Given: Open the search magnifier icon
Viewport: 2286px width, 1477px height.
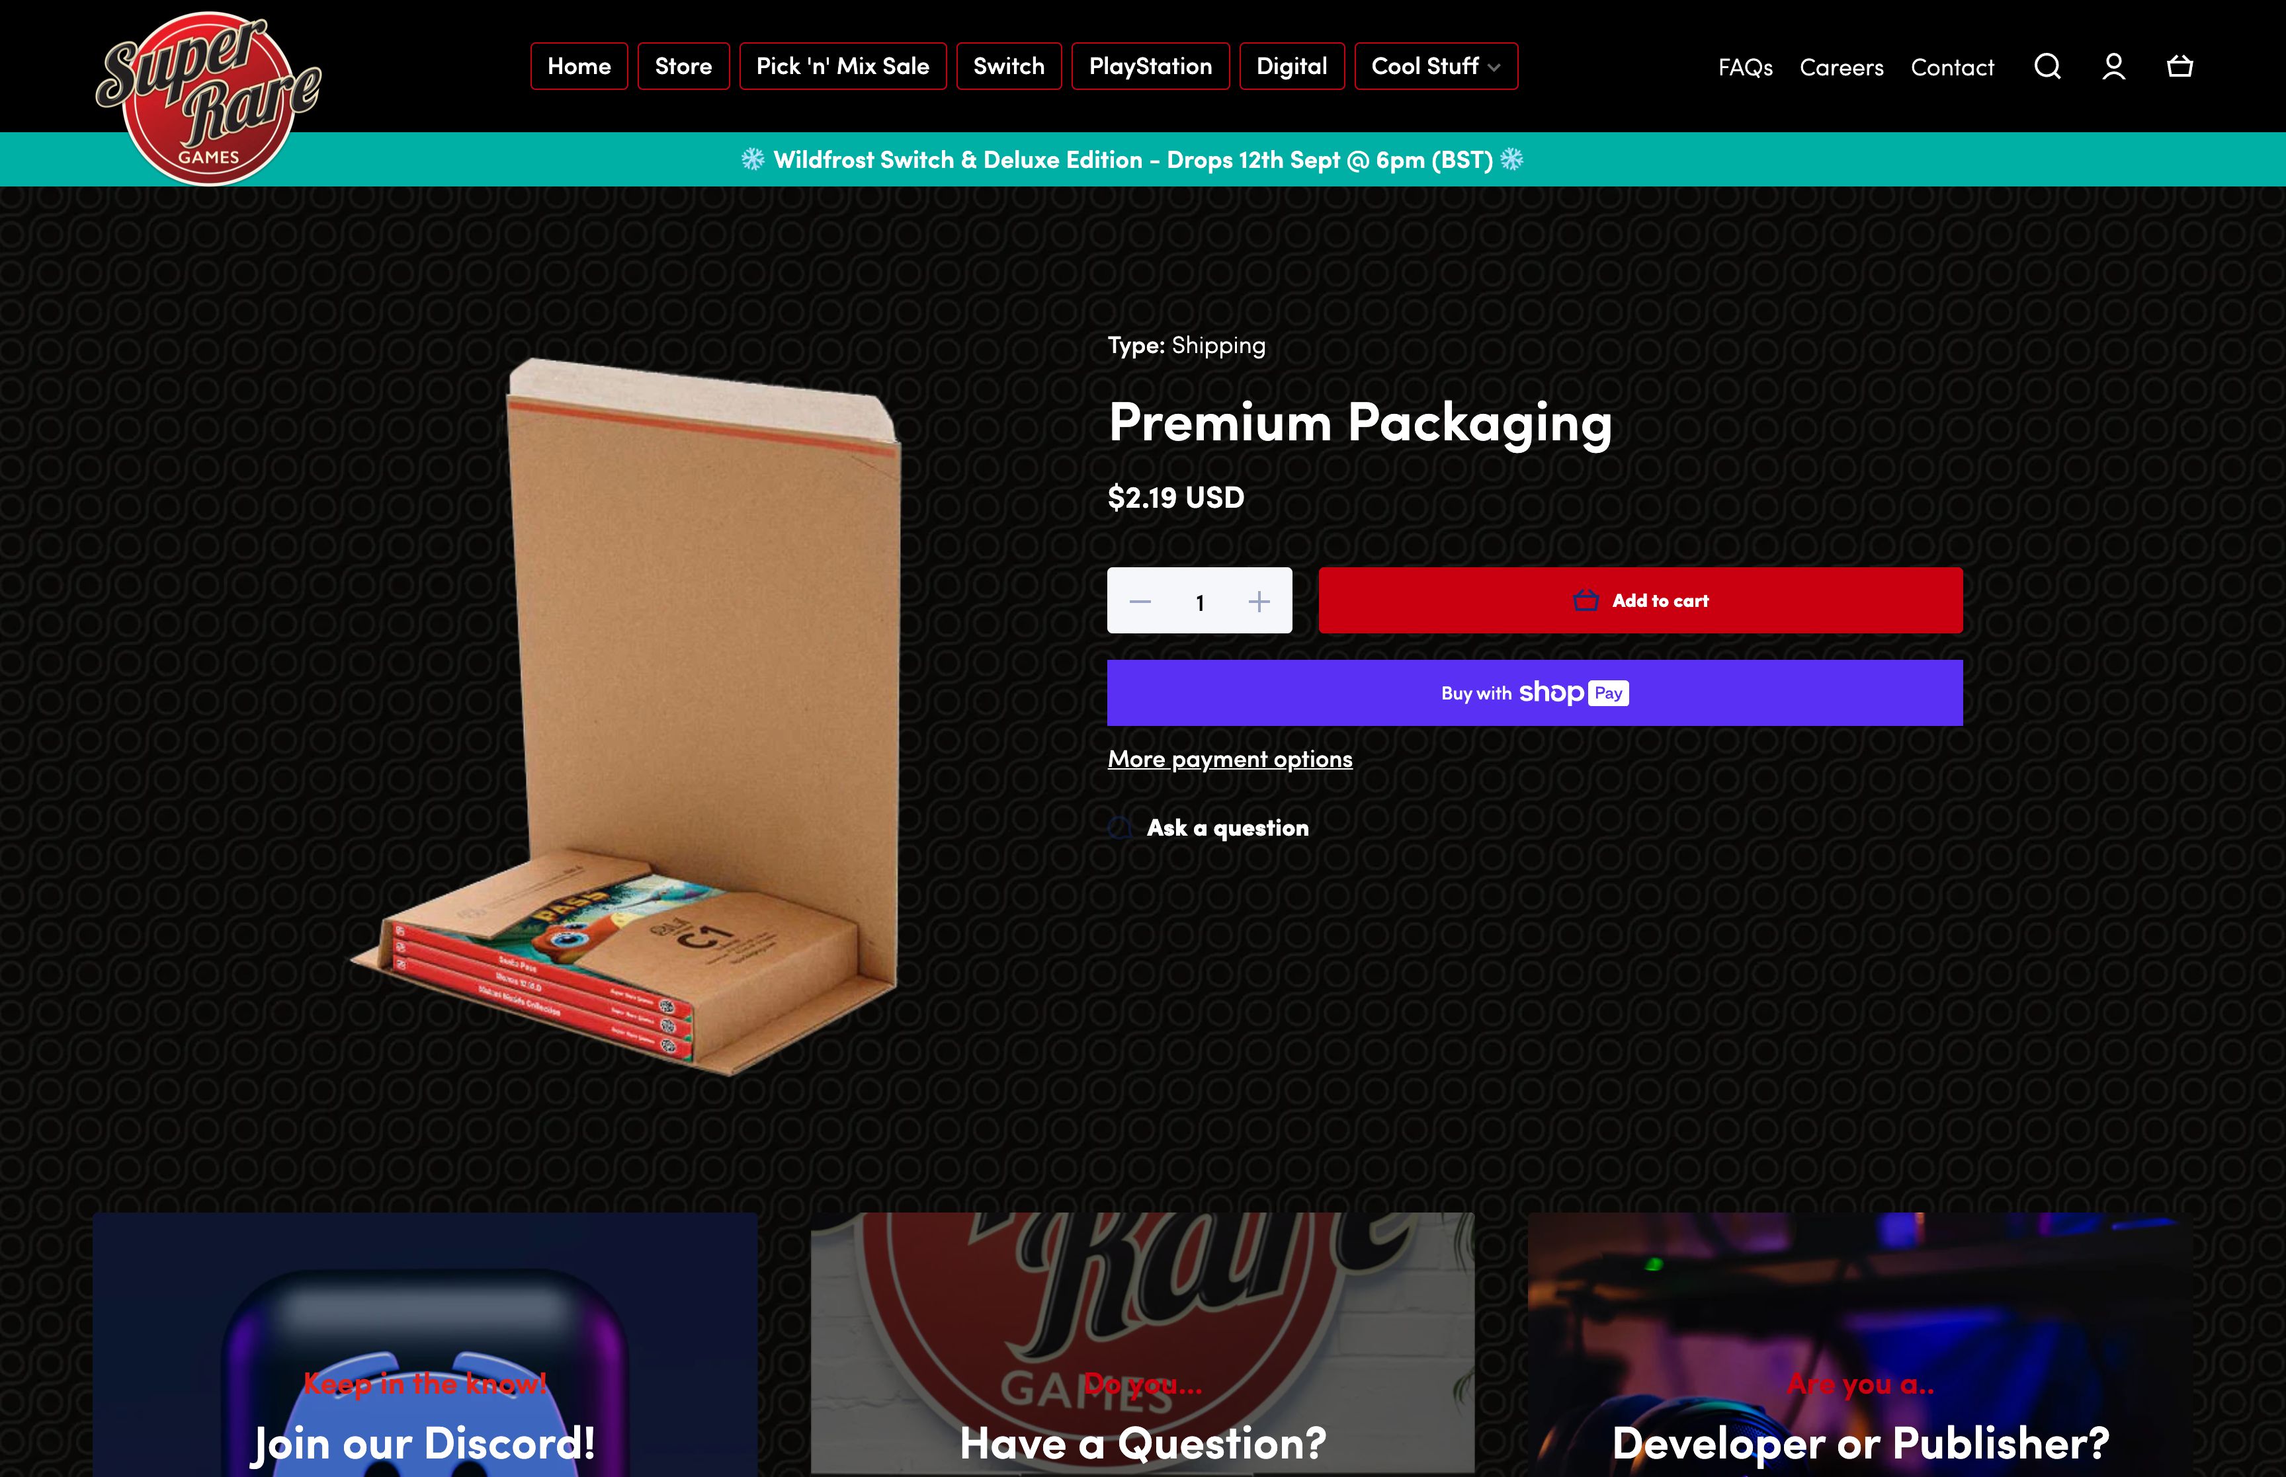Looking at the screenshot, I should click(x=2047, y=66).
